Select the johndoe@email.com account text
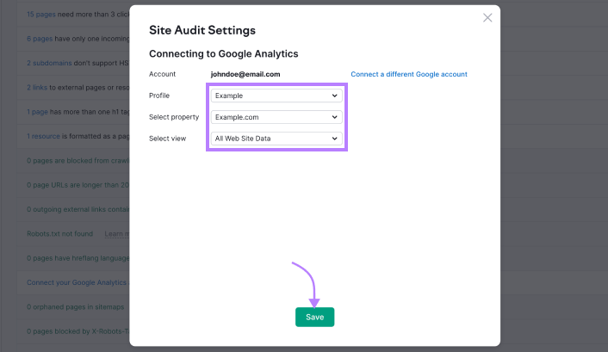Image resolution: width=608 pixels, height=352 pixels. pos(245,75)
